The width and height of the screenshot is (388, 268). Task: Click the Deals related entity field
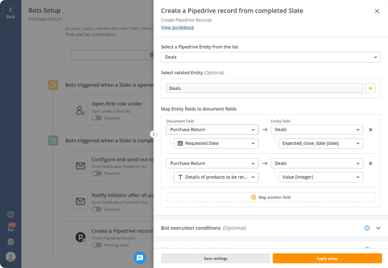(264, 88)
